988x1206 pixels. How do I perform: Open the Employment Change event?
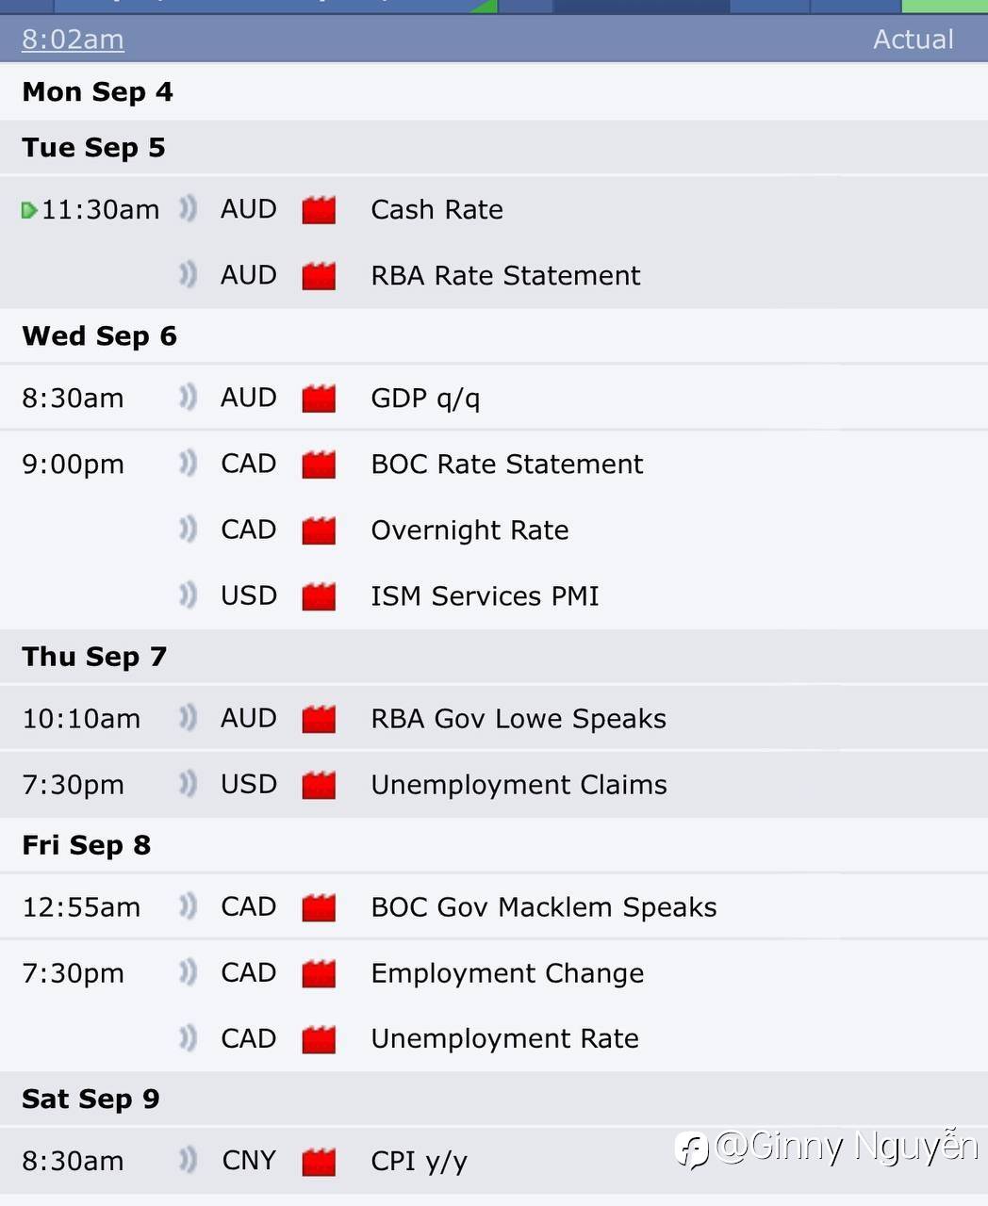[x=507, y=972]
